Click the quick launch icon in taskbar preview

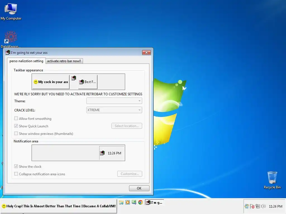(74, 78)
